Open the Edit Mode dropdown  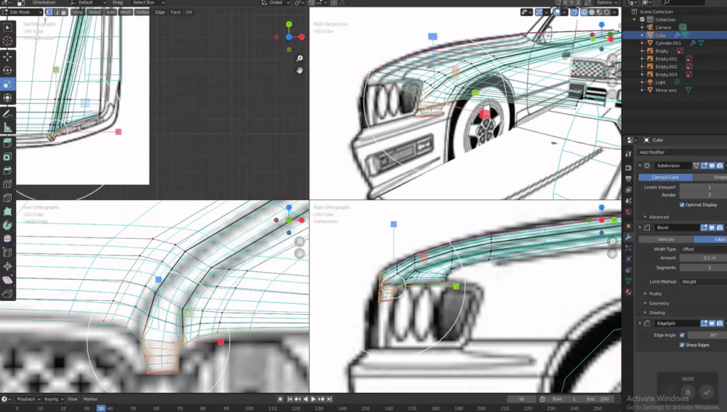pyautogui.click(x=22, y=12)
